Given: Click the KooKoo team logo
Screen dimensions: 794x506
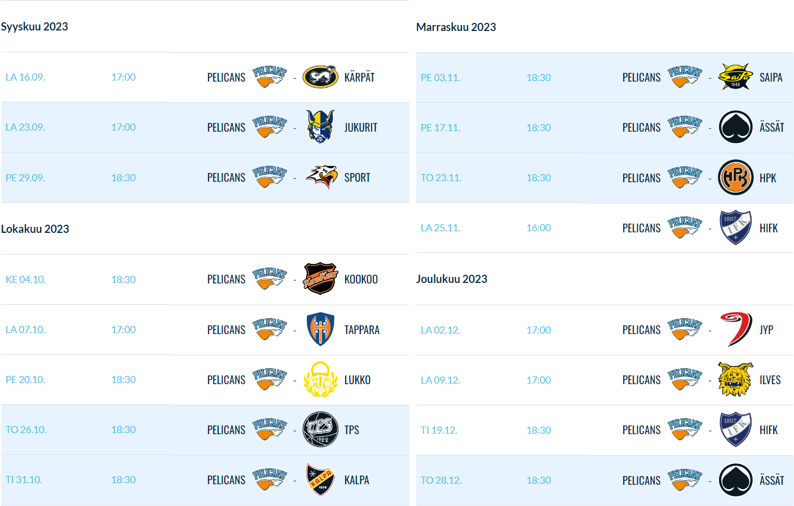Looking at the screenshot, I should [321, 279].
